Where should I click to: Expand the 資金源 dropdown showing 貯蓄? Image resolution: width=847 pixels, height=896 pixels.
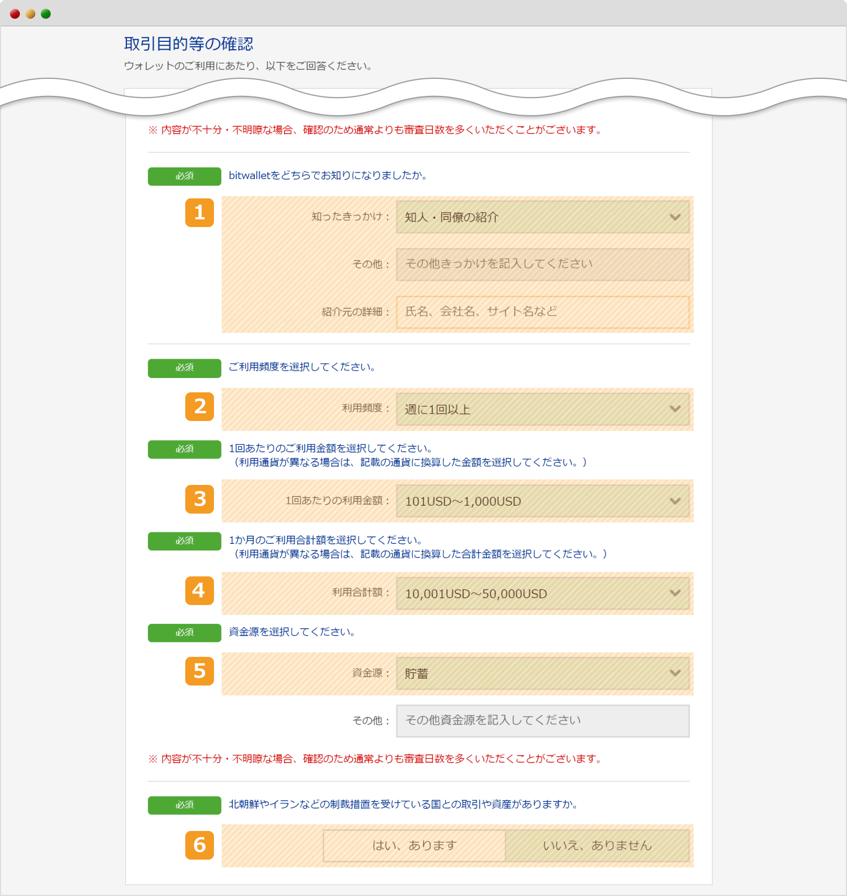click(x=543, y=673)
